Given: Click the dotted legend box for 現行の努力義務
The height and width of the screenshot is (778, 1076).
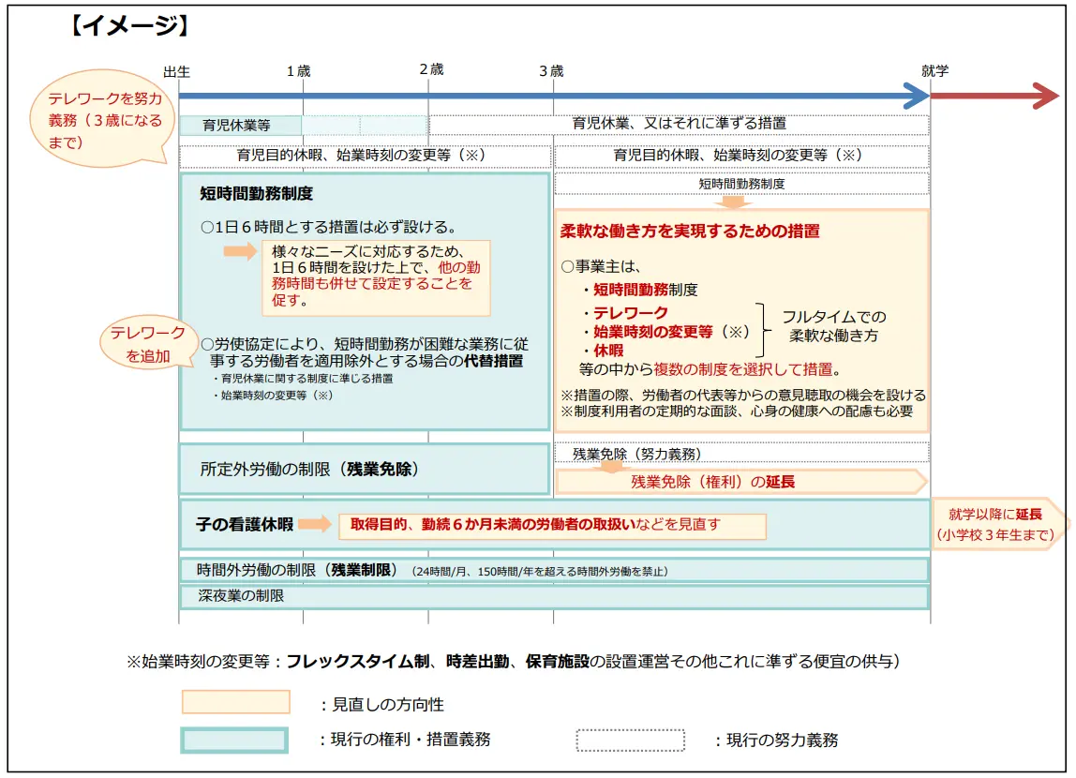Looking at the screenshot, I should tap(630, 741).
